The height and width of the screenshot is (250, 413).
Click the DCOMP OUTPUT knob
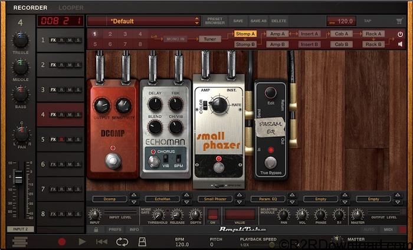click(102, 106)
